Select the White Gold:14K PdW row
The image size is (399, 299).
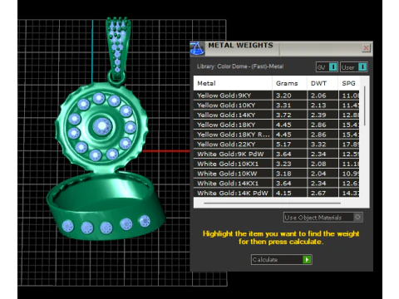[x=276, y=193]
